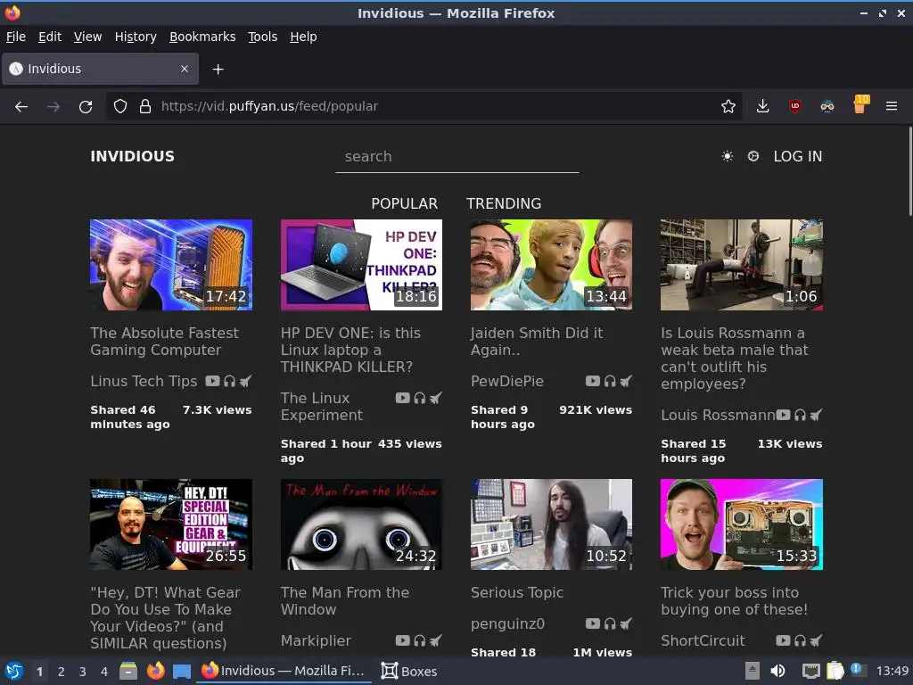Open the orange extension with badge 10

pos(860,105)
